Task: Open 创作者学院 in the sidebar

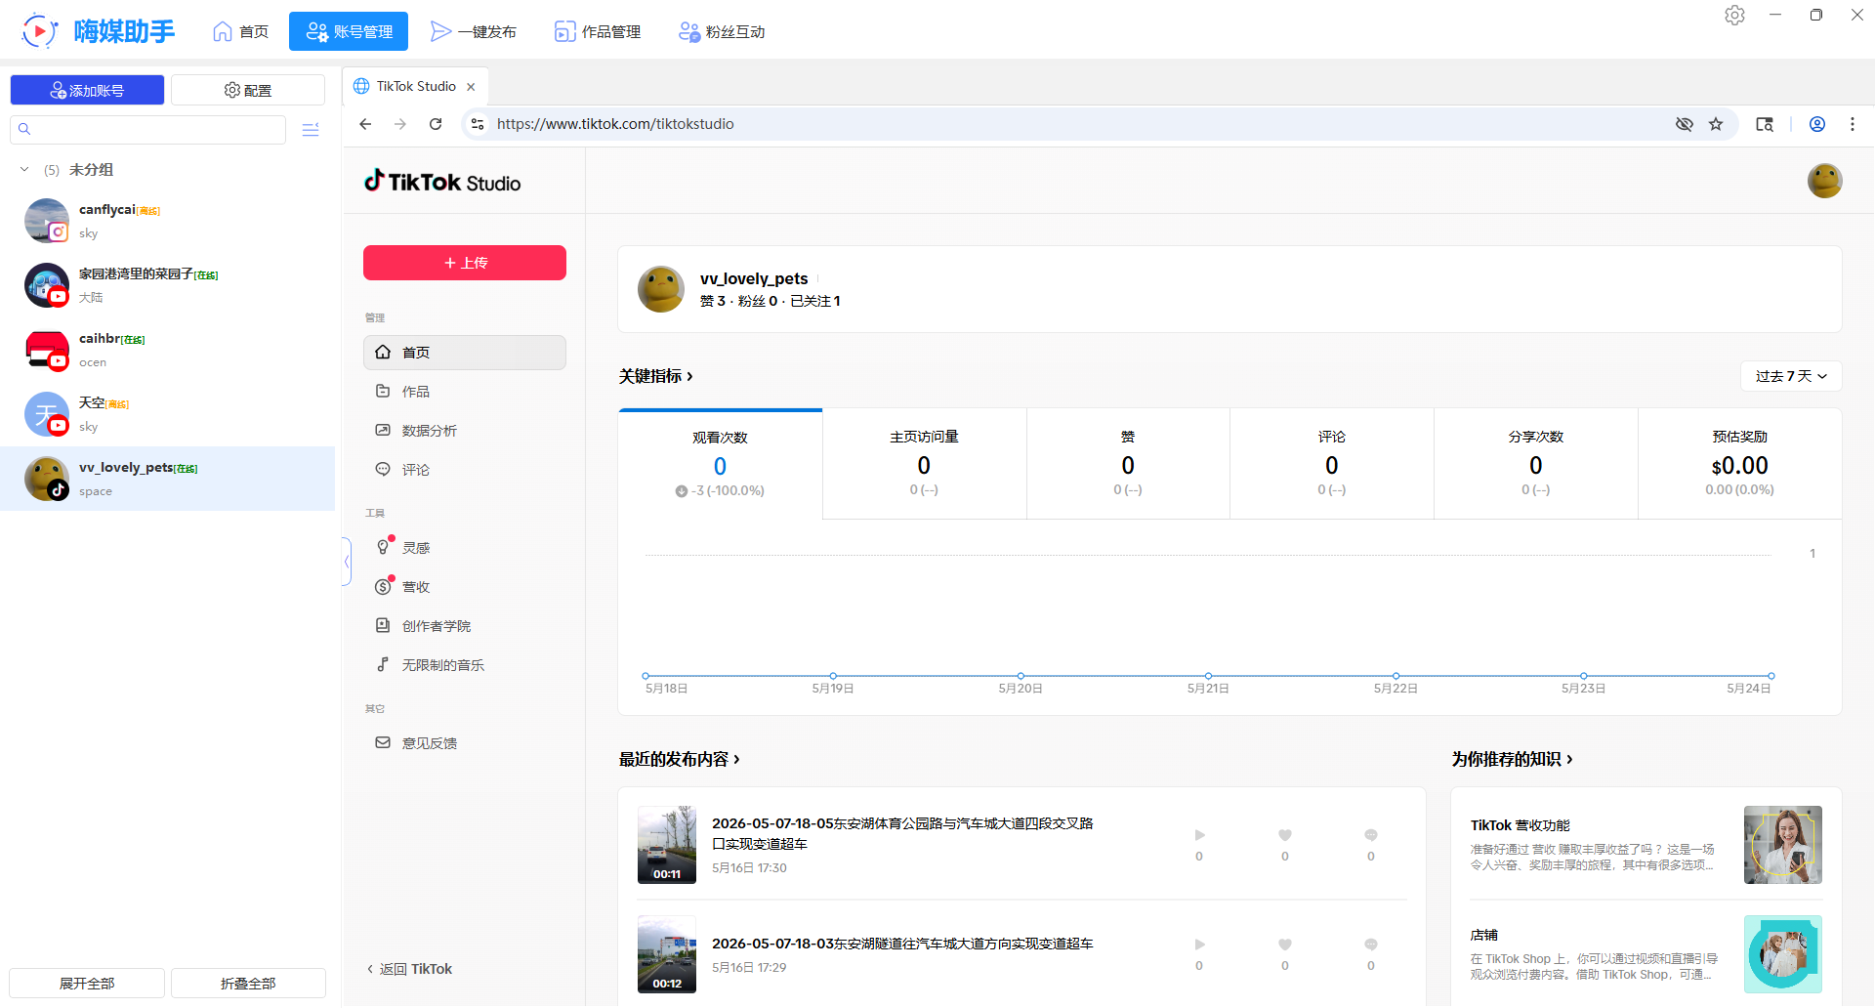Action: [x=465, y=626]
